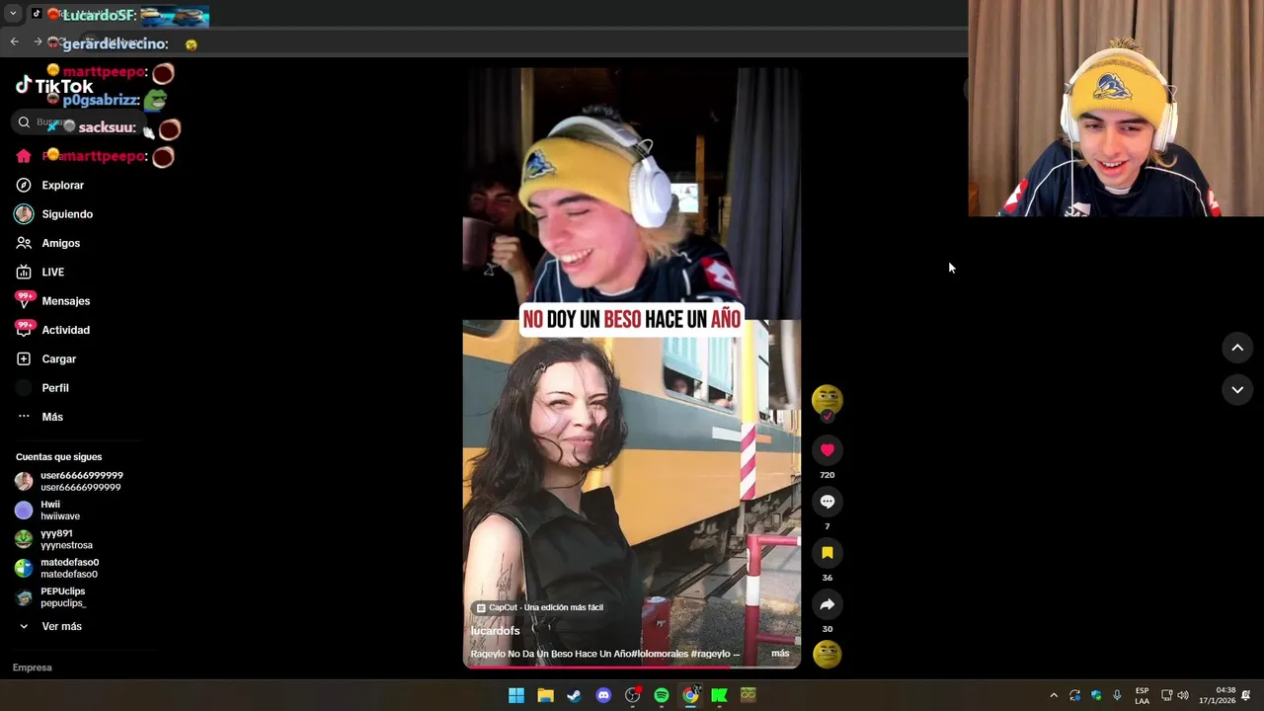Open the Más options menu
Screen dimensions: 1264x711
(x=39, y=417)
